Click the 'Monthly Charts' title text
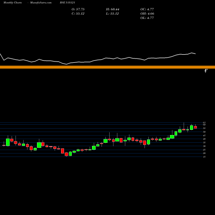This screenshot has height=215, width=215. 12,3
